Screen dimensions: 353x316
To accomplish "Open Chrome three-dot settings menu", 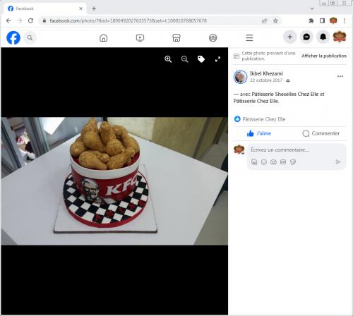I will tap(345, 21).
